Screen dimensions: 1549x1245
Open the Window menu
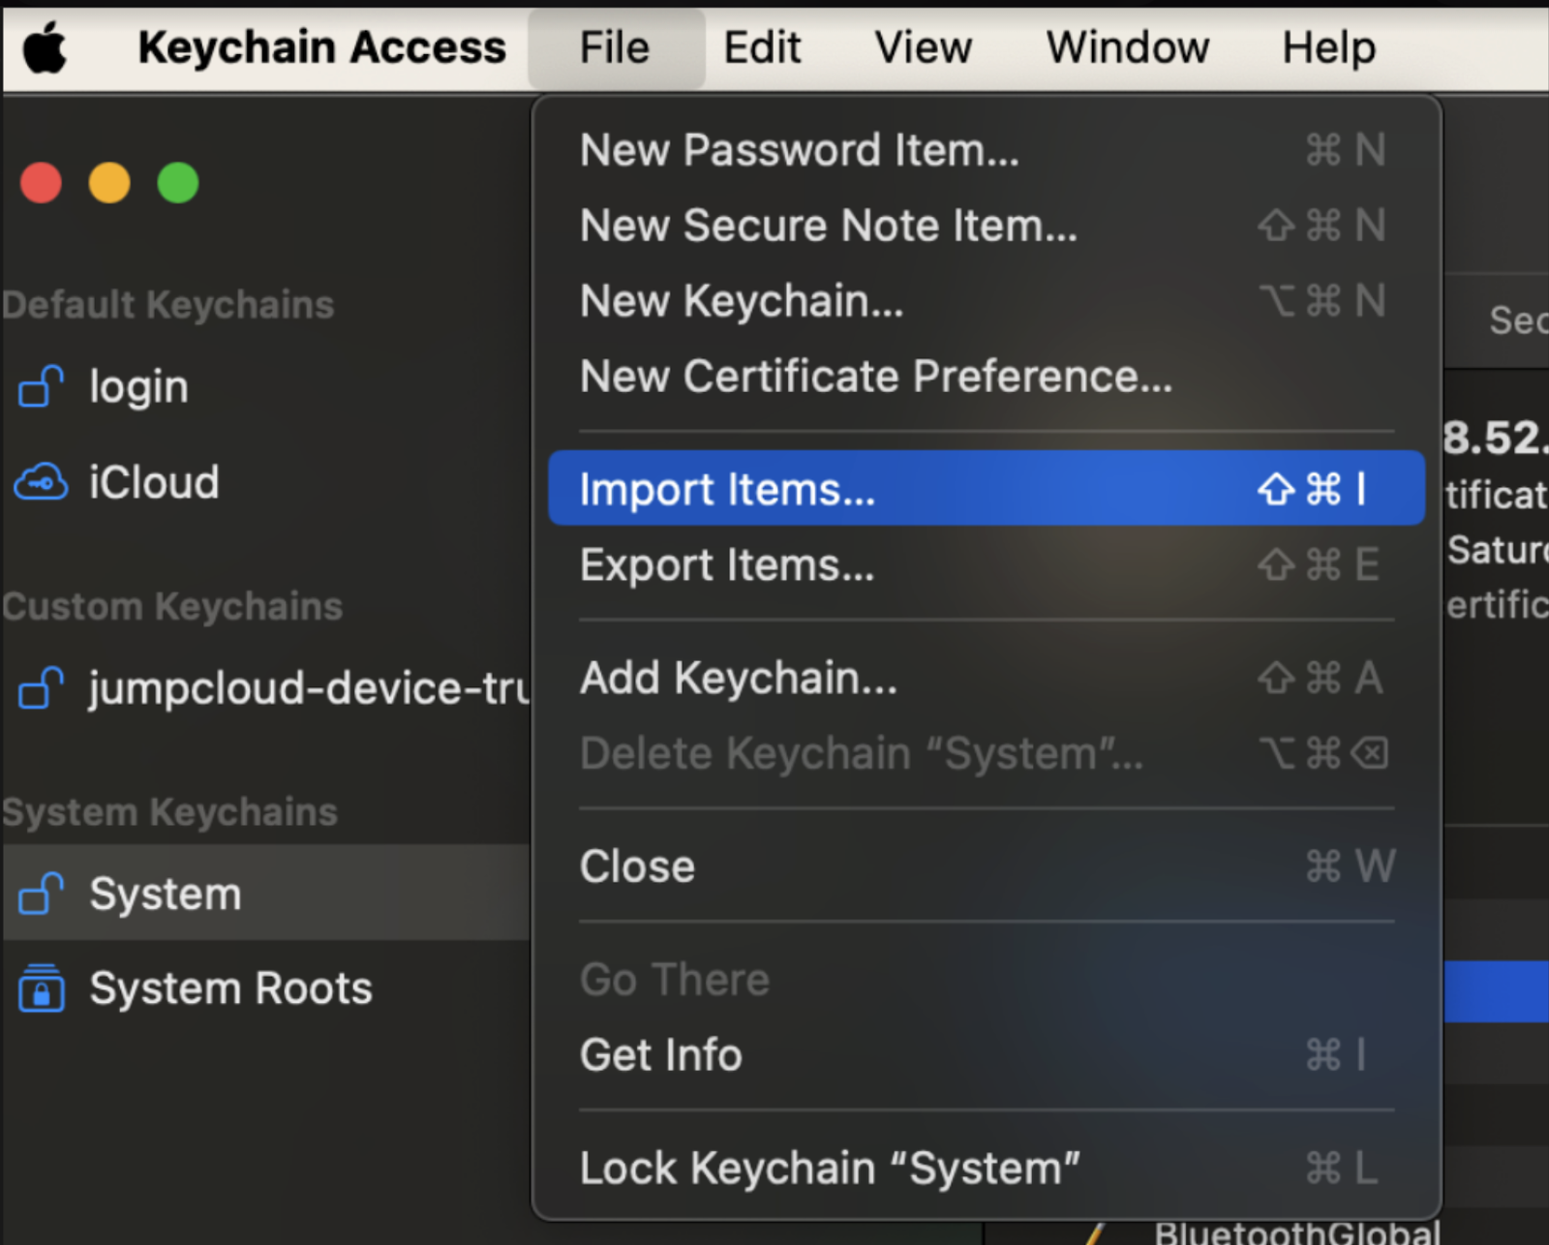point(1128,47)
